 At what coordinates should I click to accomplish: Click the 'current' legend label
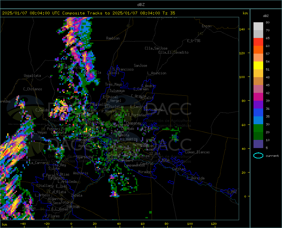click(272, 156)
